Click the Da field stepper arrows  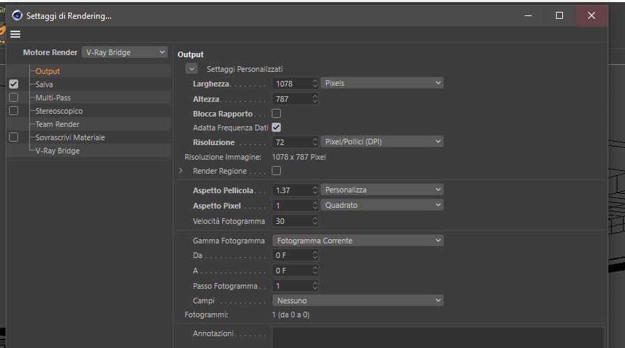pyautogui.click(x=316, y=255)
